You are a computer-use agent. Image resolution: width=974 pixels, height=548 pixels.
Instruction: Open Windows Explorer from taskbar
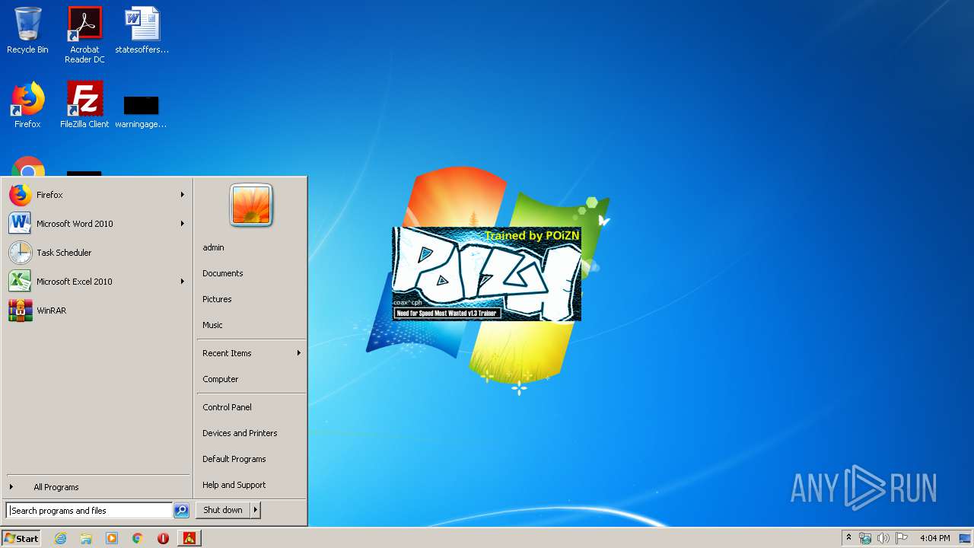click(x=86, y=538)
